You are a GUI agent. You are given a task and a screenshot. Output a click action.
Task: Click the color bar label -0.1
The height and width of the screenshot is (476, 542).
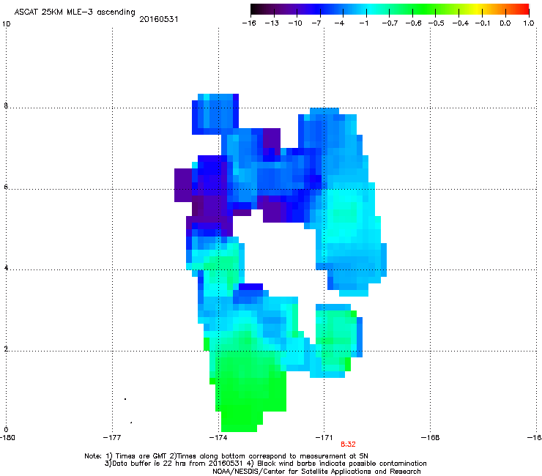pyautogui.click(x=483, y=23)
